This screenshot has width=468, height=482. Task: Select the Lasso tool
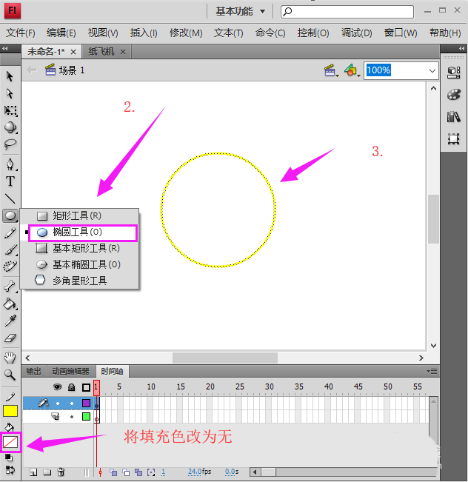point(10,144)
